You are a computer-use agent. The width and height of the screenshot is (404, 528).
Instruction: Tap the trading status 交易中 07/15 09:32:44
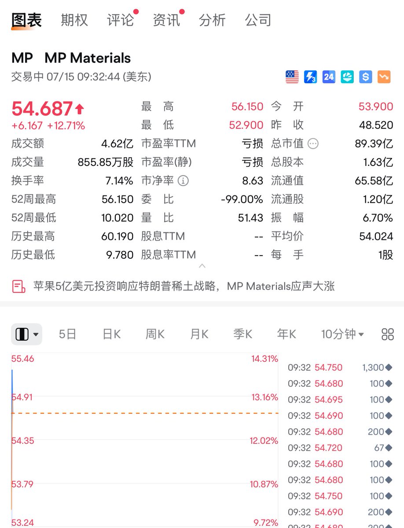coord(81,77)
